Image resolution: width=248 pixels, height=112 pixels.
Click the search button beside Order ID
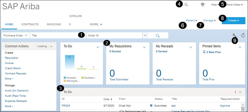pos(158,35)
